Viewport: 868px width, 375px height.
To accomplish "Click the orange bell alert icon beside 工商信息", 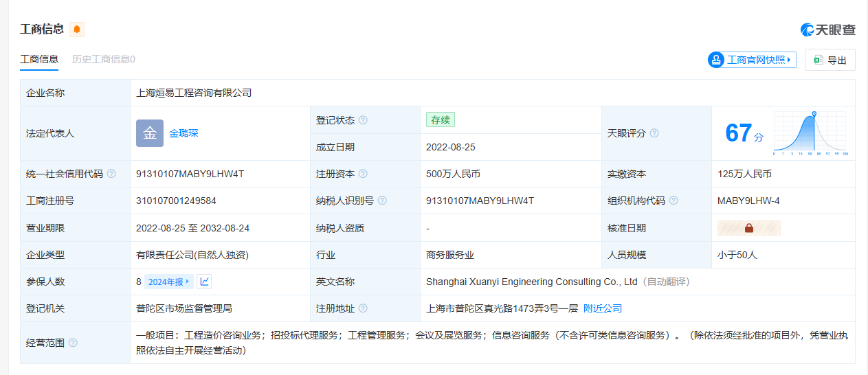I will tap(77, 30).
